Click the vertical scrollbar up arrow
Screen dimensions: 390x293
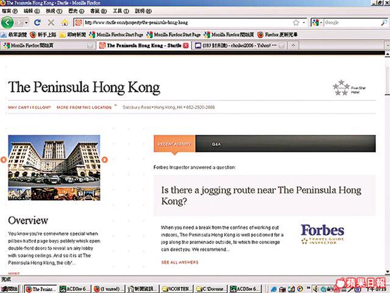point(388,54)
